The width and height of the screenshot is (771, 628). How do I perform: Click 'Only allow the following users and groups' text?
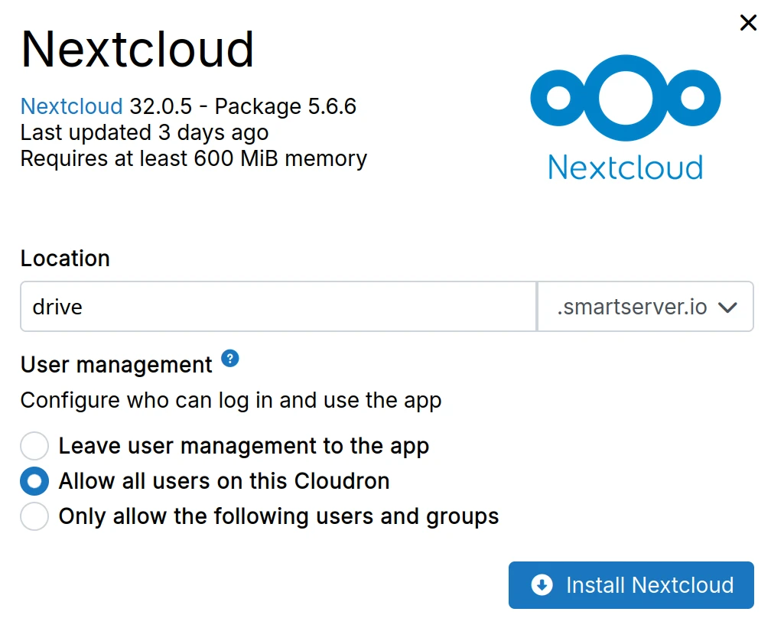click(x=278, y=516)
